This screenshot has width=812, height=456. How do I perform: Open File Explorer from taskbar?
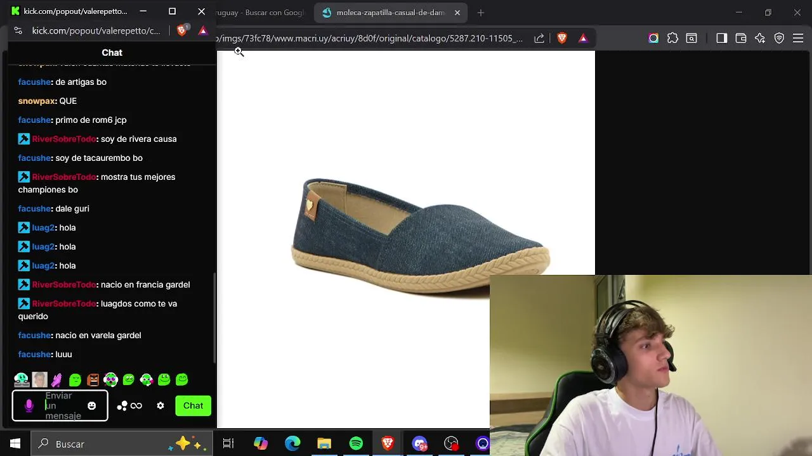point(324,444)
